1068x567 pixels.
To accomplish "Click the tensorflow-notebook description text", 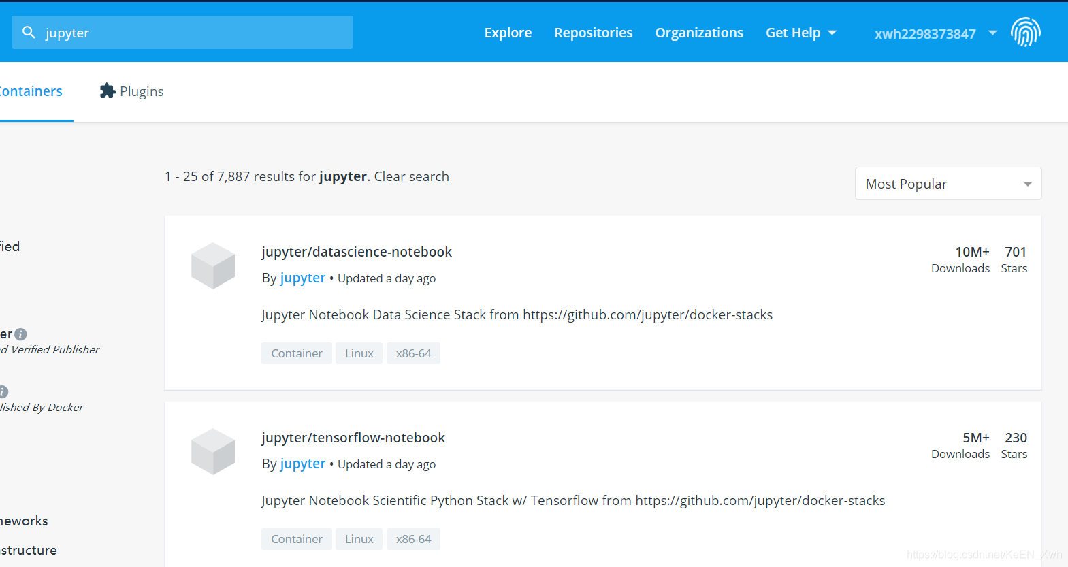I will coord(573,500).
